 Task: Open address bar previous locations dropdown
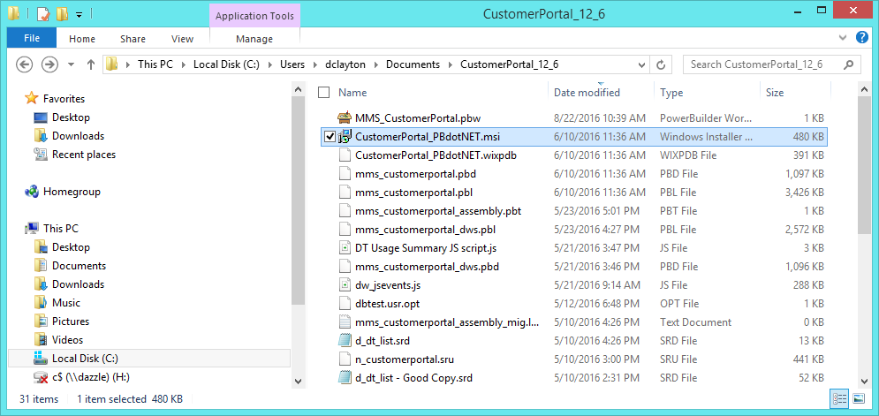642,65
